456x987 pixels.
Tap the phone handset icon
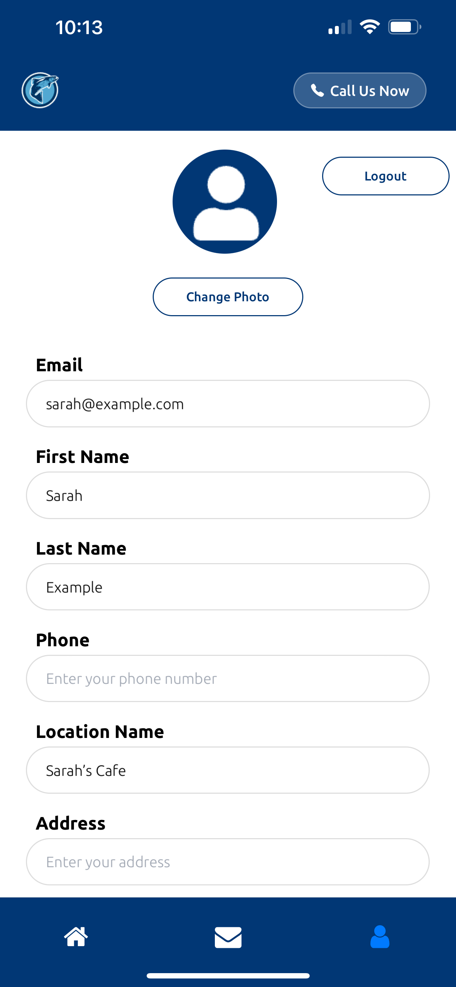[x=317, y=91]
